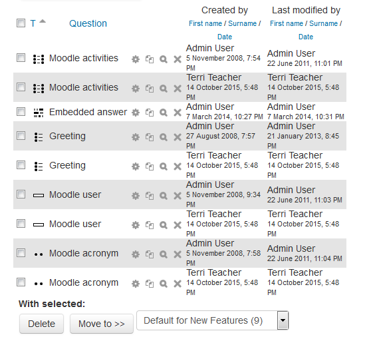Delete Terri Teacher's Moodle activities question with X
Screen dimensions: 369x351
pyautogui.click(x=178, y=89)
